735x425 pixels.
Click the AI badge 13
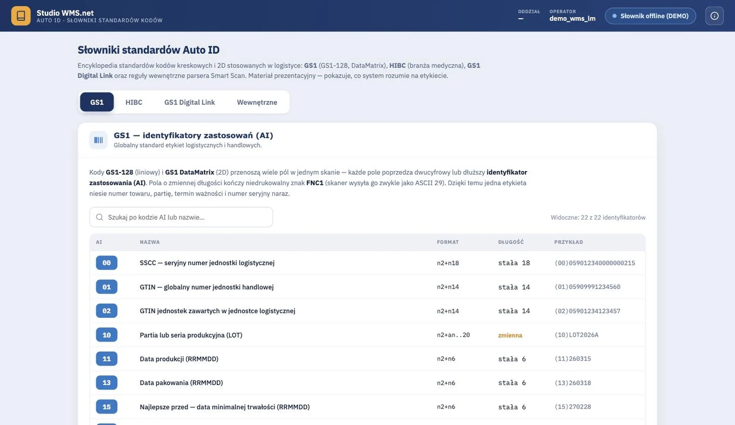(107, 383)
